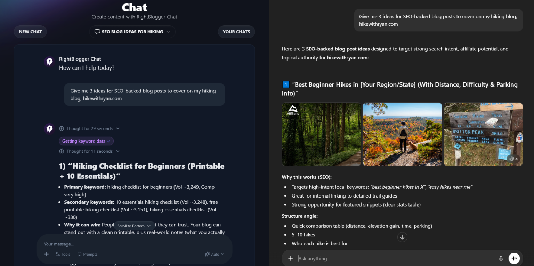Screen dimensions: 534x266
Task: Click the RightBlogger Chat avatar icon
Action: pos(49,62)
